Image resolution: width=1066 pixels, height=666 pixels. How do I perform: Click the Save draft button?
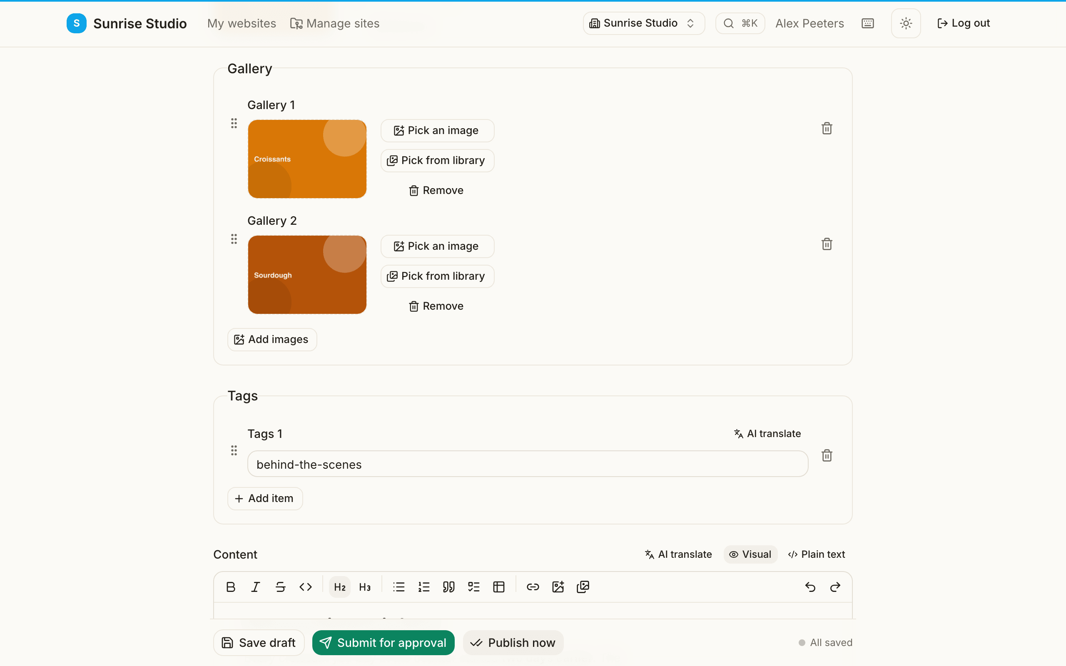click(259, 643)
